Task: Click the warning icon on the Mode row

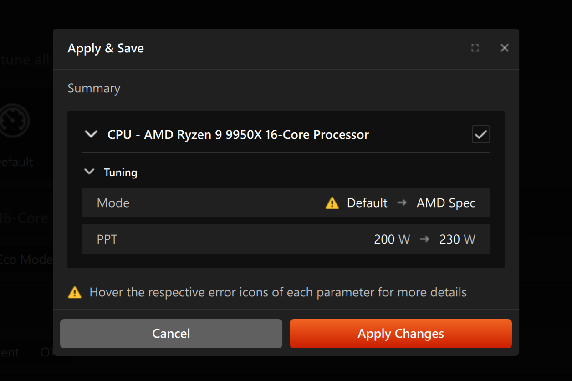Action: click(x=332, y=203)
